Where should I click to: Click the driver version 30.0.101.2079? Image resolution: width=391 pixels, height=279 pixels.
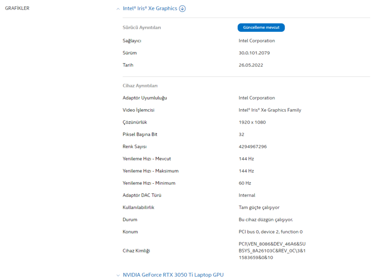(254, 53)
